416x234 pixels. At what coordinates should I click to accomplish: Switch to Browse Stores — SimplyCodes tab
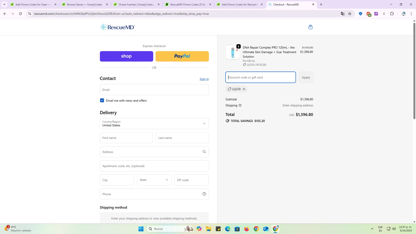click(x=85, y=4)
